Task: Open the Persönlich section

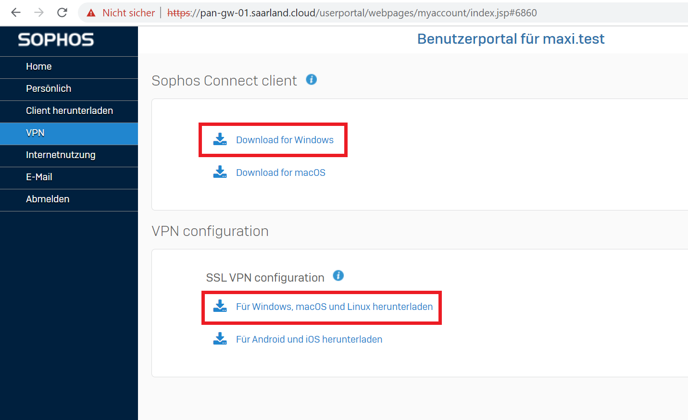Action: click(69, 89)
